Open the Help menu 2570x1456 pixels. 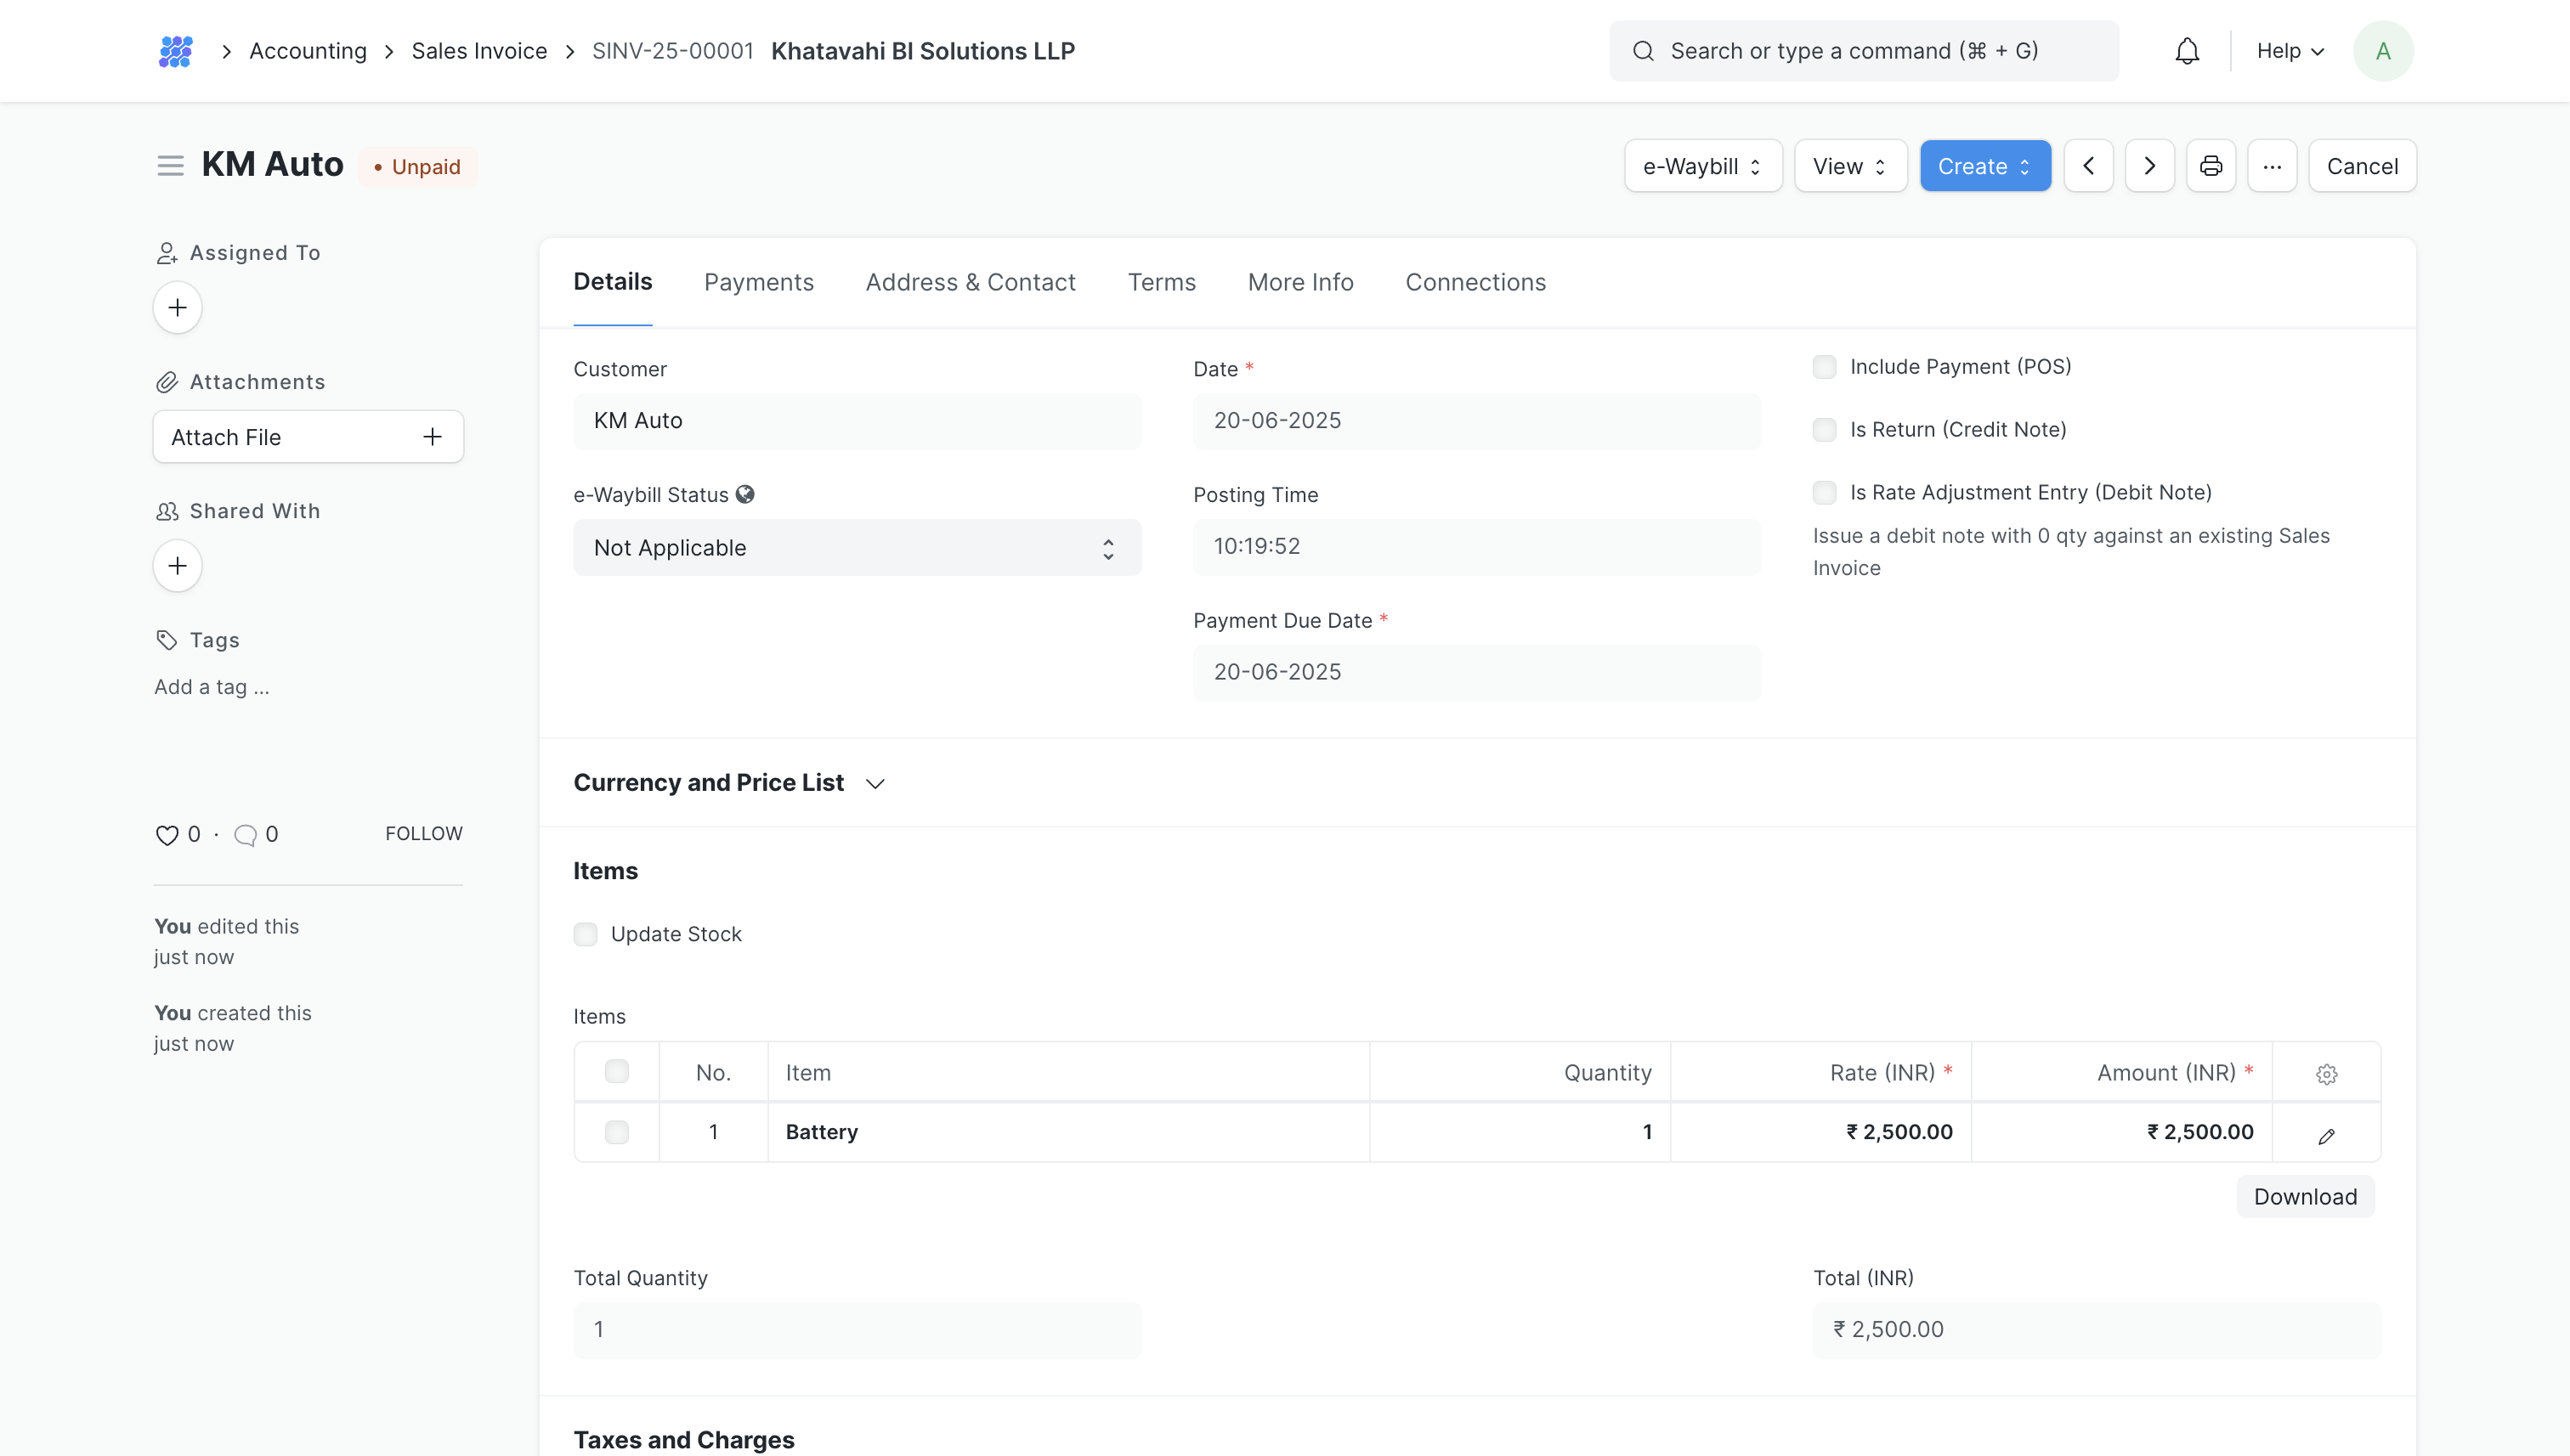pyautogui.click(x=2290, y=51)
